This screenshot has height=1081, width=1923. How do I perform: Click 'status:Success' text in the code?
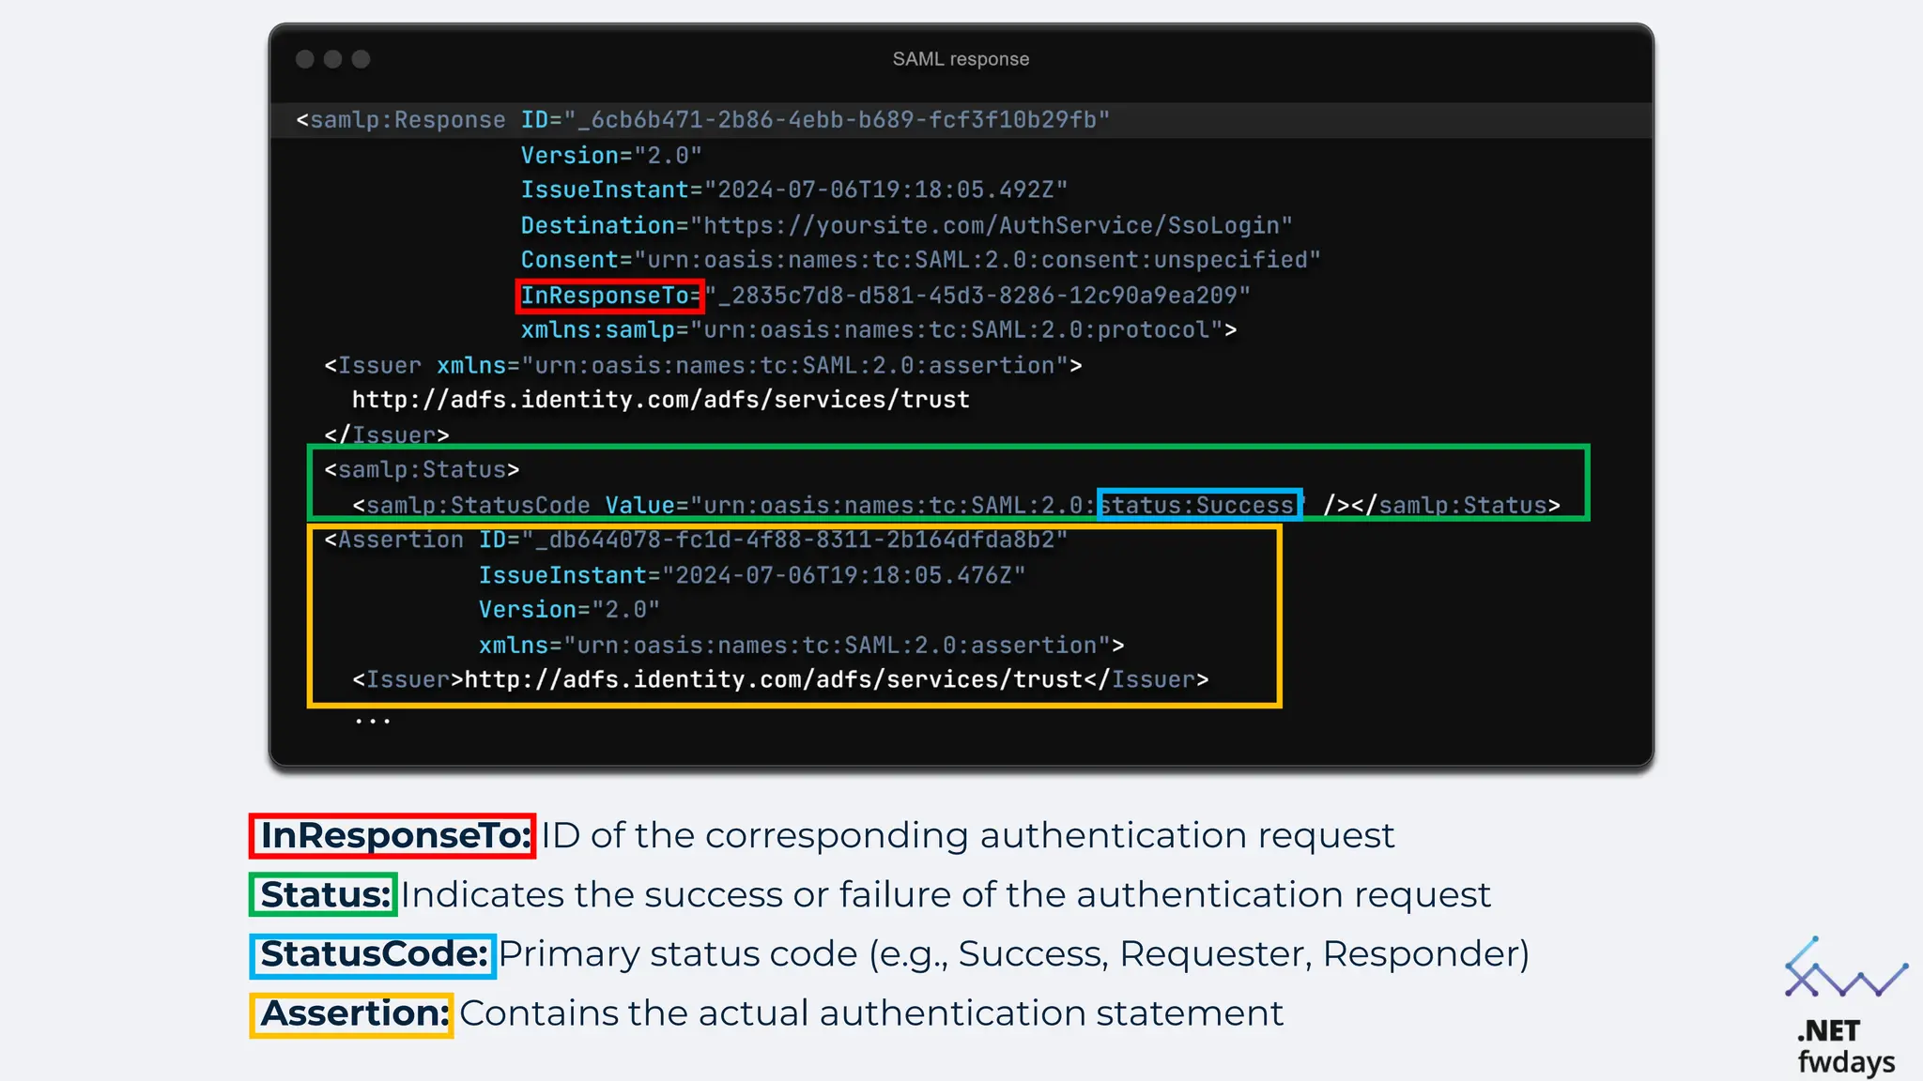[x=1199, y=505]
